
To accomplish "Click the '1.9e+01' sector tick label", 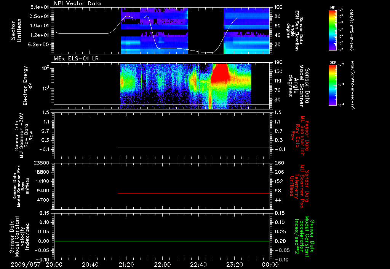I will 40,26.
